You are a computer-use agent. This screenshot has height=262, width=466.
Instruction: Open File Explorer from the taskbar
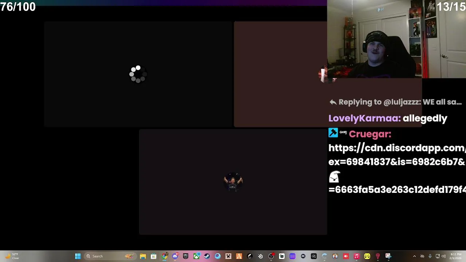pos(143,256)
